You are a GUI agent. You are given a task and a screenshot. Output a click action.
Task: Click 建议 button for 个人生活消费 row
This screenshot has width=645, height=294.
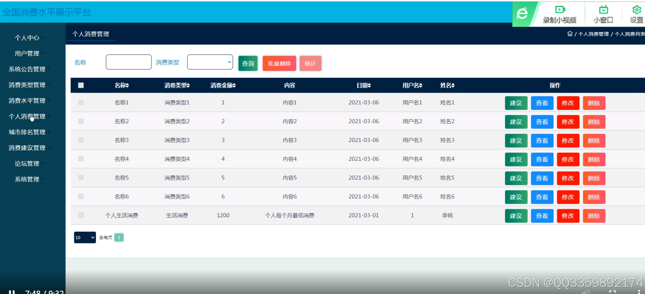point(516,216)
